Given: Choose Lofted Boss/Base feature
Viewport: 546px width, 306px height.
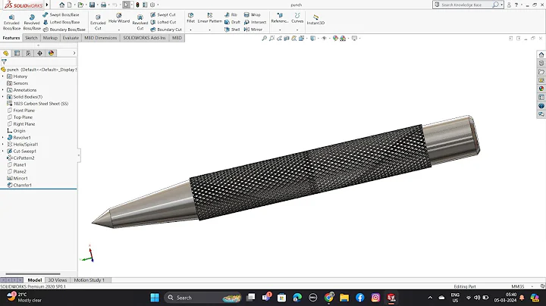Looking at the screenshot, I should [x=61, y=22].
